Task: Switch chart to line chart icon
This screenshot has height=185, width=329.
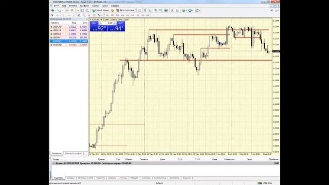Action: tap(150, 10)
